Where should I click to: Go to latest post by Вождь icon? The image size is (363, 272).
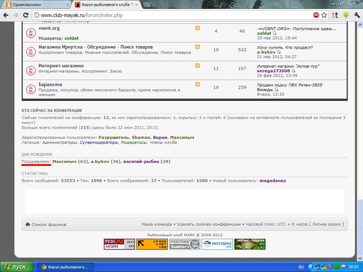point(276,89)
